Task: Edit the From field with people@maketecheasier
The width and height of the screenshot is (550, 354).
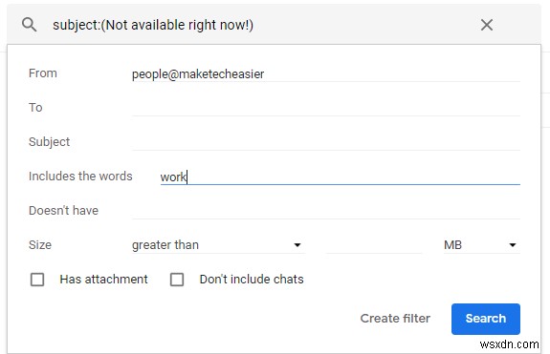Action: coord(326,73)
